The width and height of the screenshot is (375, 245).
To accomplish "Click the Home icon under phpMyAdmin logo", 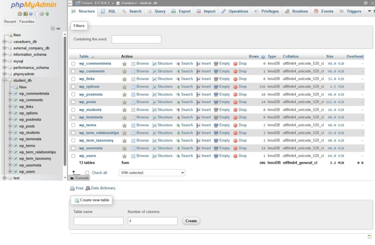I will click(20, 14).
